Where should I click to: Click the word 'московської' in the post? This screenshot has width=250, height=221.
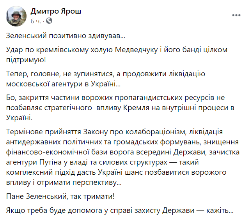tap(28, 84)
